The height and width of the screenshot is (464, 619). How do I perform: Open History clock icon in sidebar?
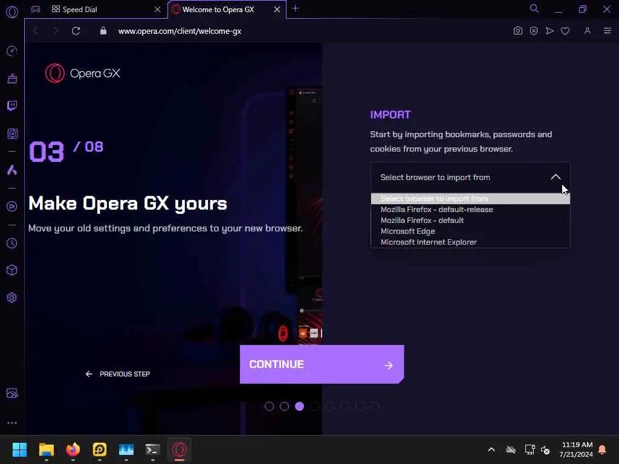[12, 243]
